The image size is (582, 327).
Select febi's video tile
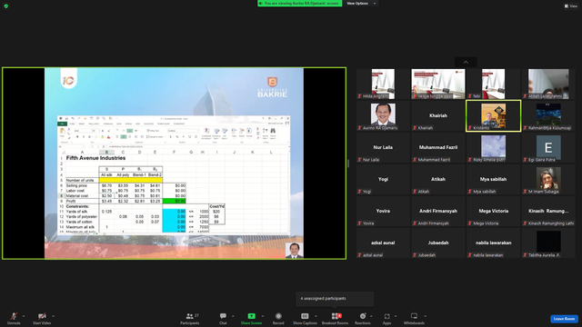click(x=493, y=84)
